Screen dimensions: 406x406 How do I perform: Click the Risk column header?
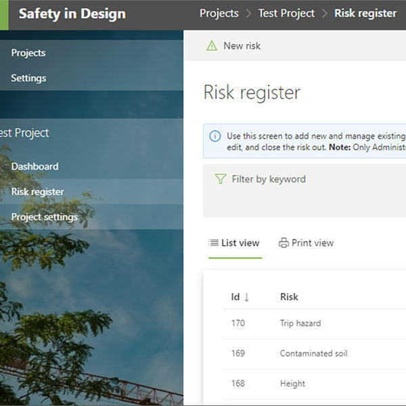click(x=289, y=297)
